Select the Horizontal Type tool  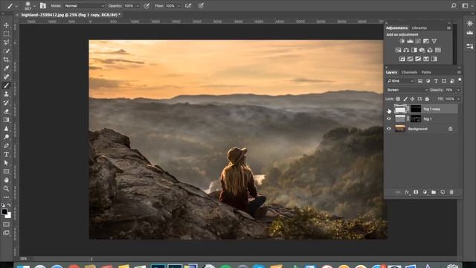(x=6, y=154)
